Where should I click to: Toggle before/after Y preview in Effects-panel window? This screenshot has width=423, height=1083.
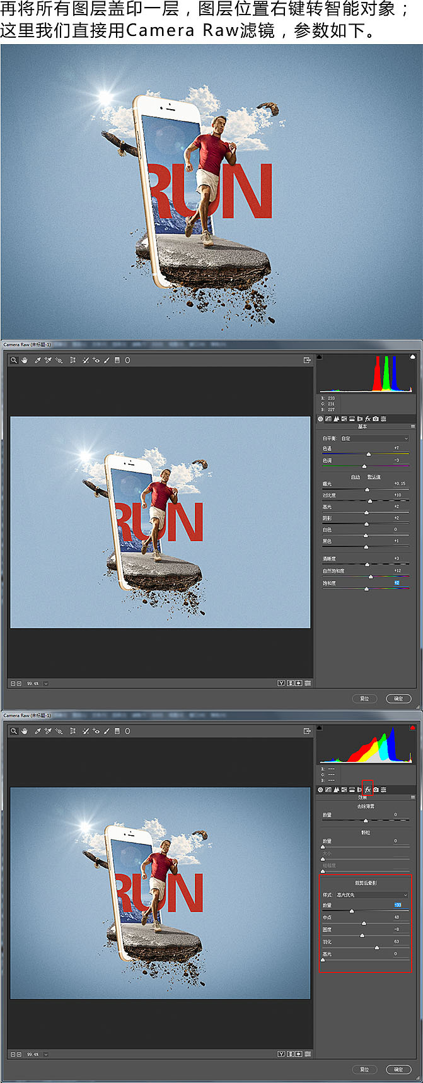281,1054
